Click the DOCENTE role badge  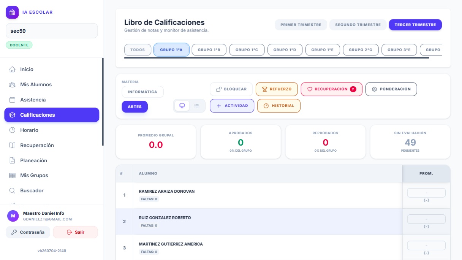click(19, 45)
